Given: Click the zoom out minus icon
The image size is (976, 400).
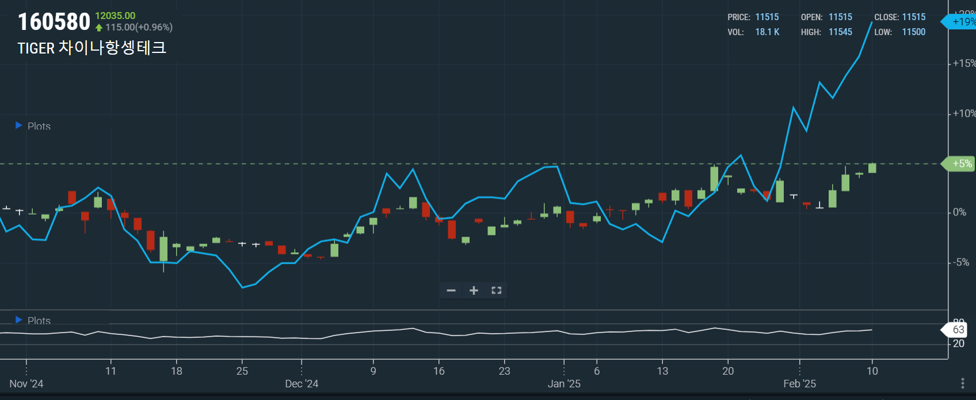Looking at the screenshot, I should [x=451, y=291].
